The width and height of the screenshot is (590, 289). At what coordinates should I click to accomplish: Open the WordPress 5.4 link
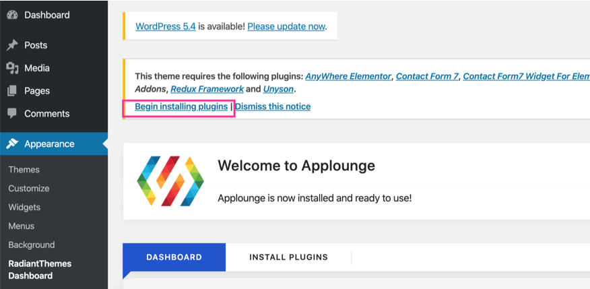pos(166,27)
